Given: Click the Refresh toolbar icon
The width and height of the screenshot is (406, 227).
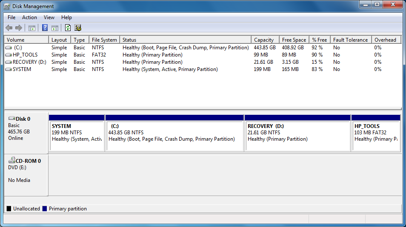Looking at the screenshot, I should 68,28.
